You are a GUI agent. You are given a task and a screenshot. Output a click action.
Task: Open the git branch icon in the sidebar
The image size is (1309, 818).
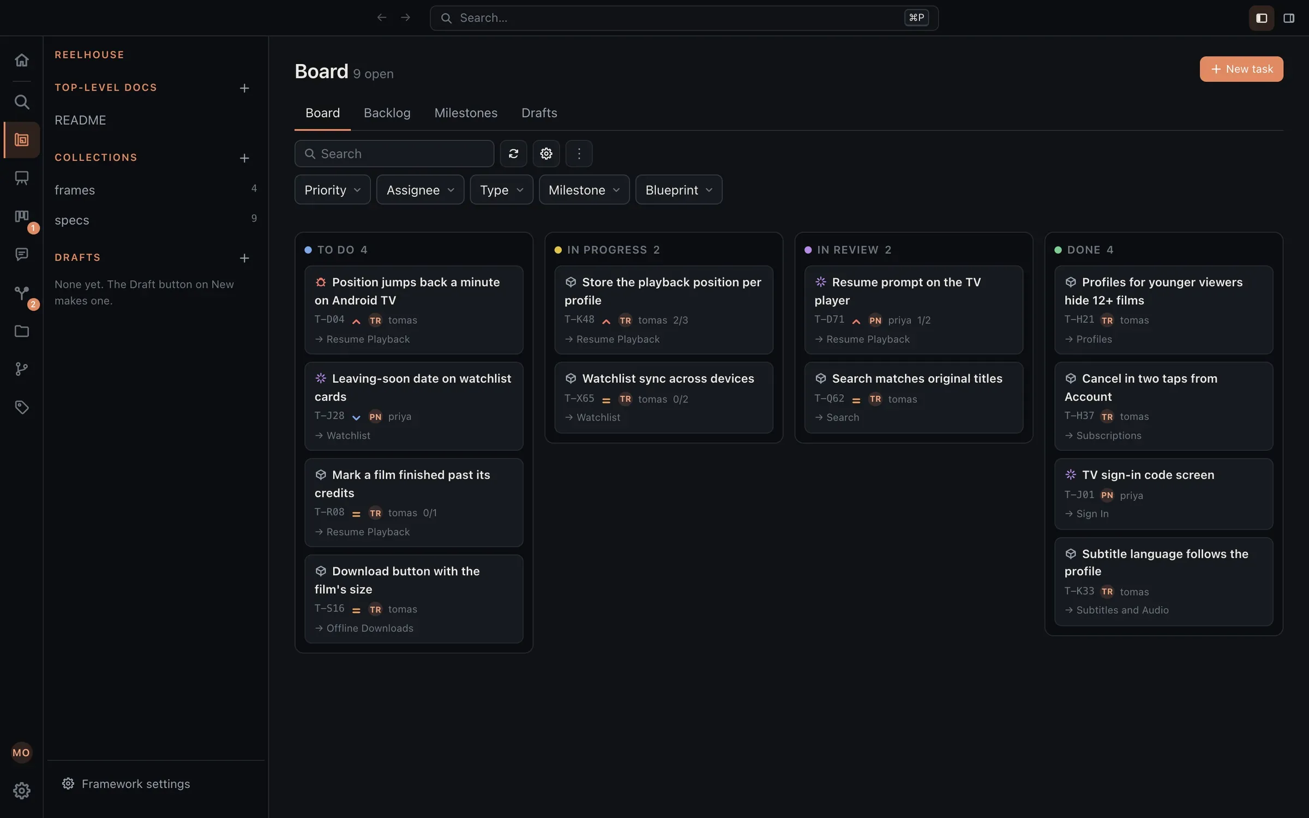coord(21,369)
